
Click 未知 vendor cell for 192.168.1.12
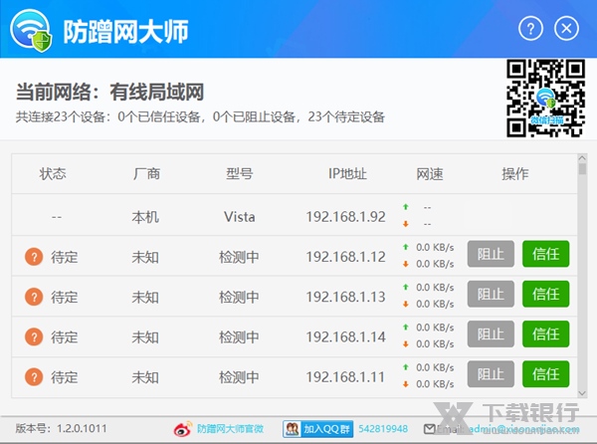145,257
